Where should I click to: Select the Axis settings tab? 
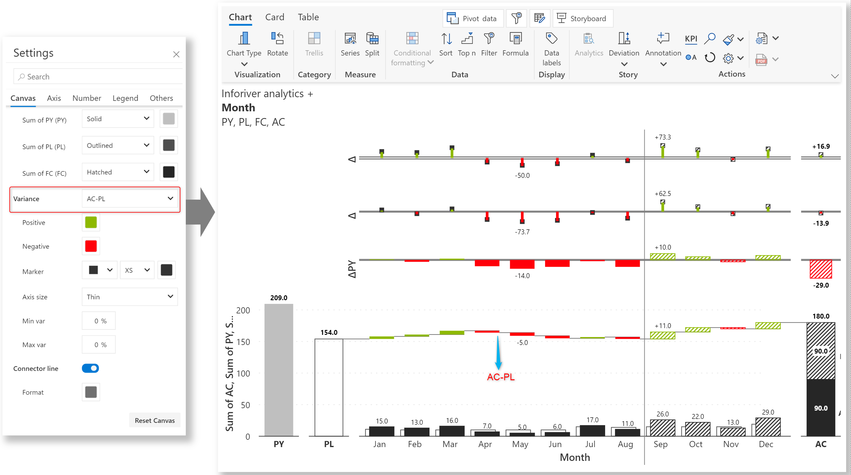[x=54, y=98]
